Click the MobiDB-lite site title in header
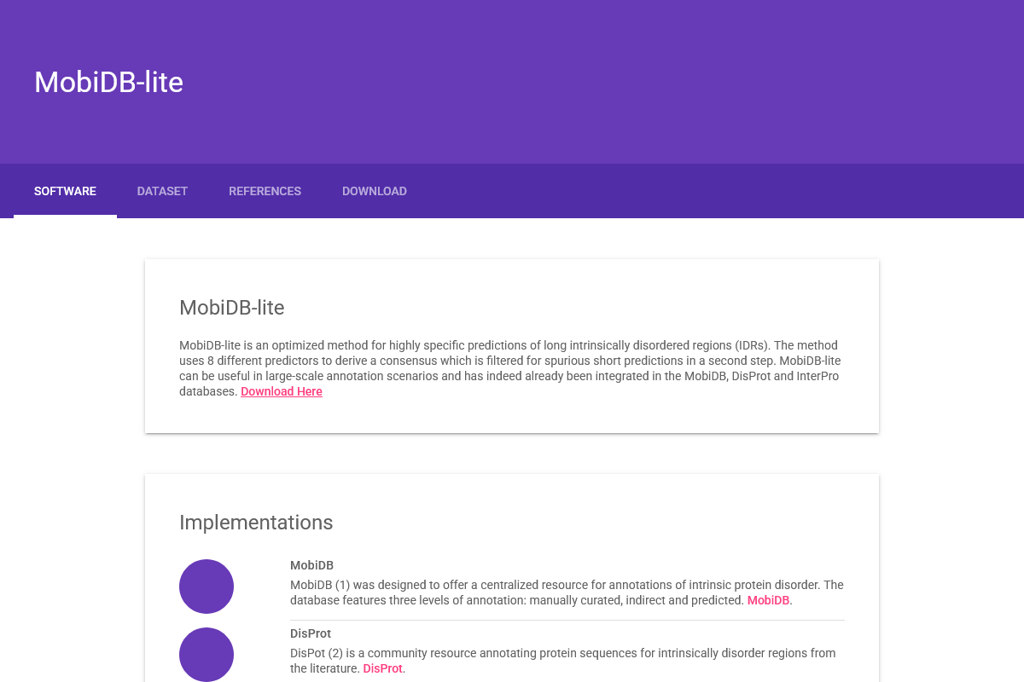Image resolution: width=1024 pixels, height=682 pixels. click(x=108, y=82)
